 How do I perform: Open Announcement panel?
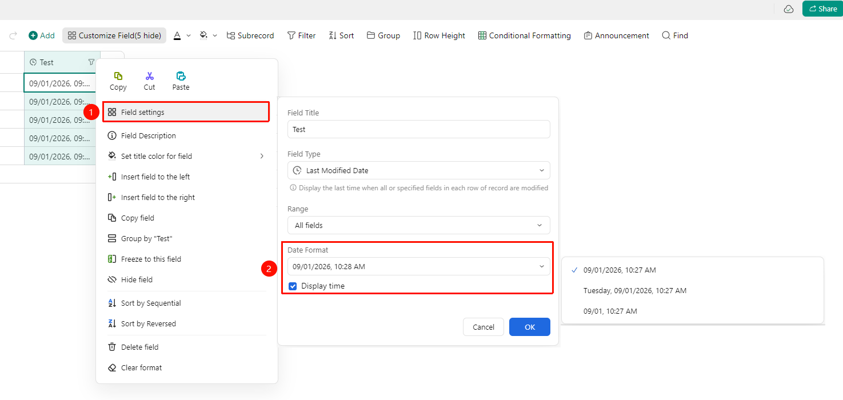[x=616, y=35]
